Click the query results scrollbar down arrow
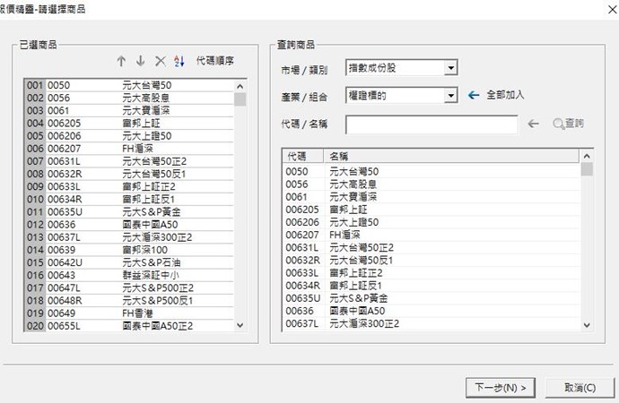Screen dimensions: 619x403 [587, 326]
